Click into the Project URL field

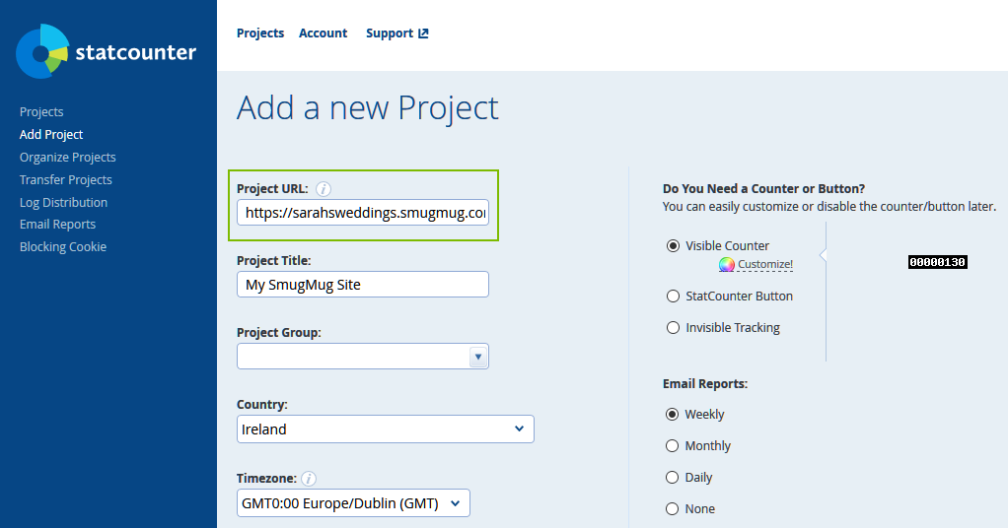coord(363,213)
